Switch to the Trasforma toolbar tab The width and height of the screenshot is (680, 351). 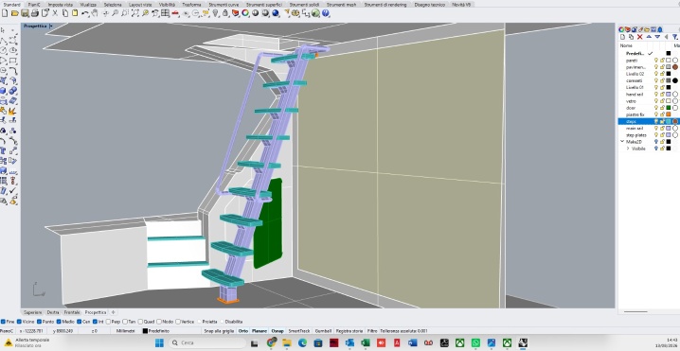click(x=191, y=5)
